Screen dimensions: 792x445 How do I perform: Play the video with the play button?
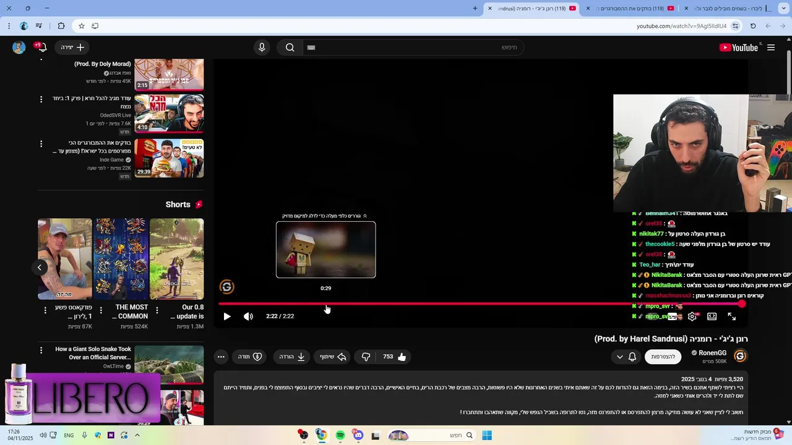(x=227, y=316)
